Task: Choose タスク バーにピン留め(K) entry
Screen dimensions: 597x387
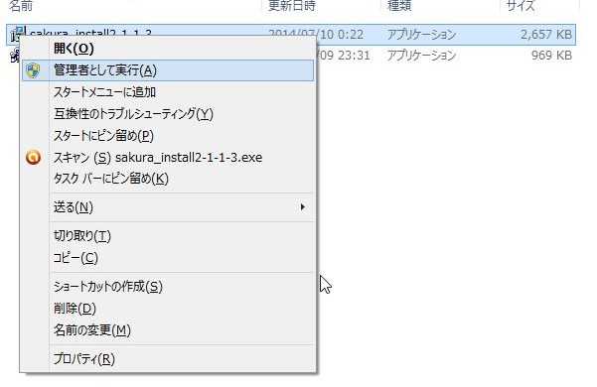Action: (168, 179)
